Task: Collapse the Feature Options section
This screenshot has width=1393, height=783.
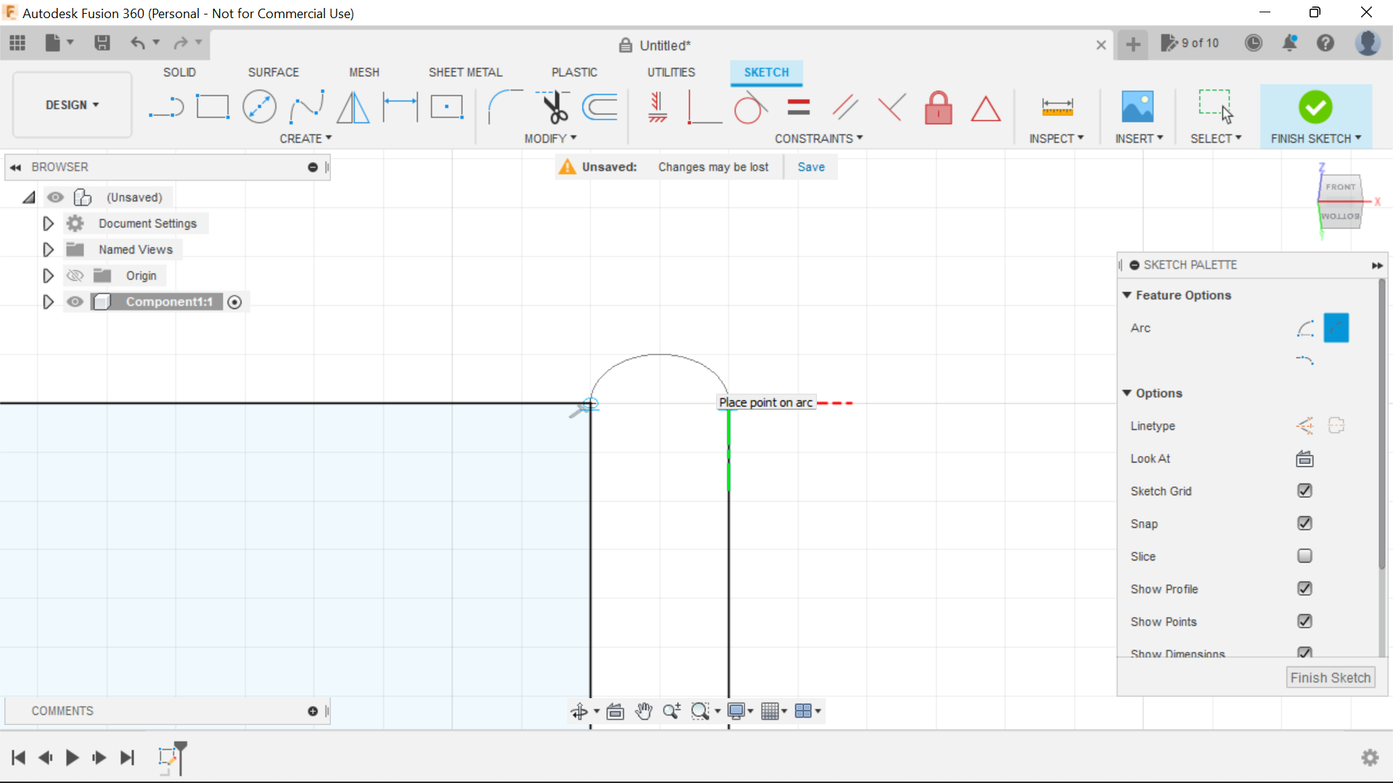Action: pos(1127,295)
